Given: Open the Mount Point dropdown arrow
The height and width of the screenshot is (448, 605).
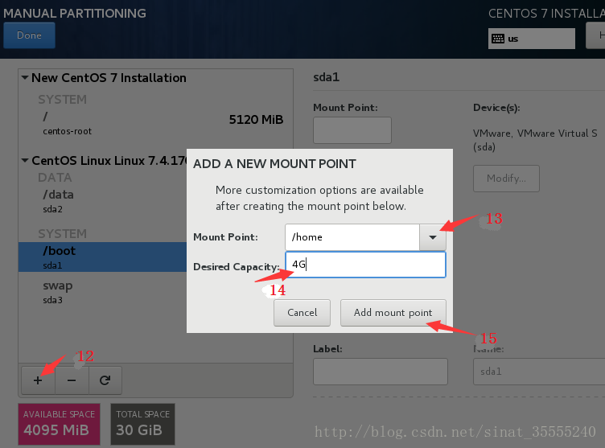Looking at the screenshot, I should click(433, 237).
